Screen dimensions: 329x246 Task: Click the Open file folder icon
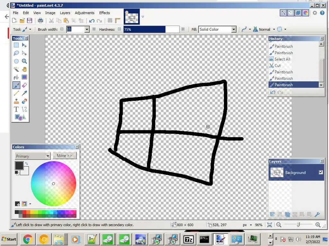click(22, 20)
